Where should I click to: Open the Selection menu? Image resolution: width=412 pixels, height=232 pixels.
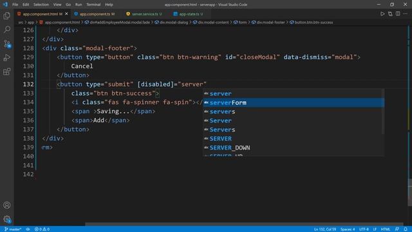[41, 5]
